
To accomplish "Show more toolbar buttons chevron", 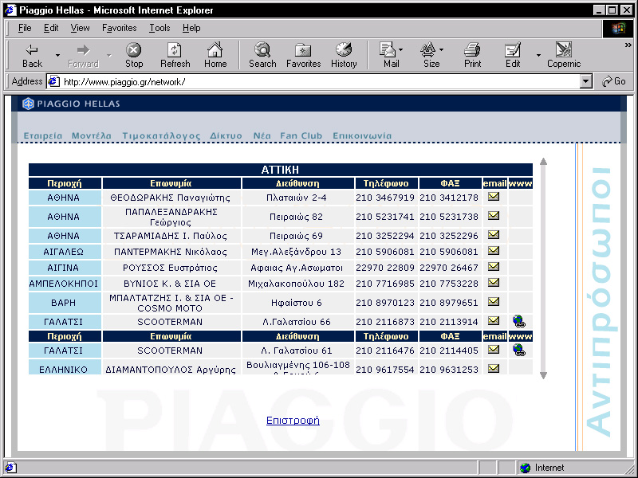I will (x=628, y=45).
